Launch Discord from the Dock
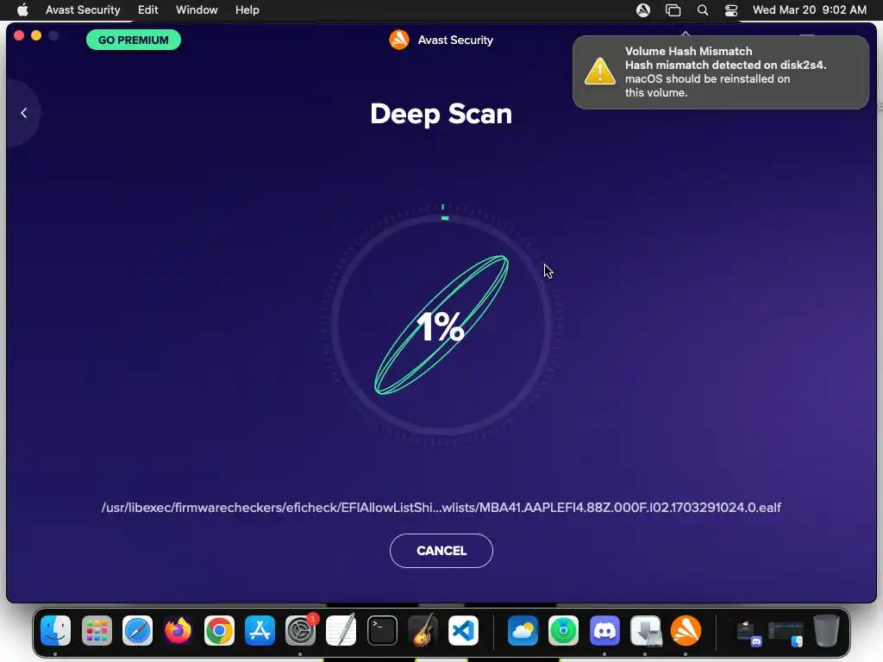 coord(604,630)
